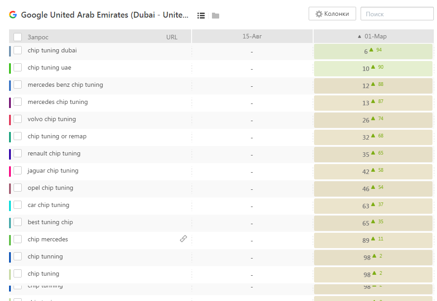
Task: Click into the Поиск search field
Action: 397,14
